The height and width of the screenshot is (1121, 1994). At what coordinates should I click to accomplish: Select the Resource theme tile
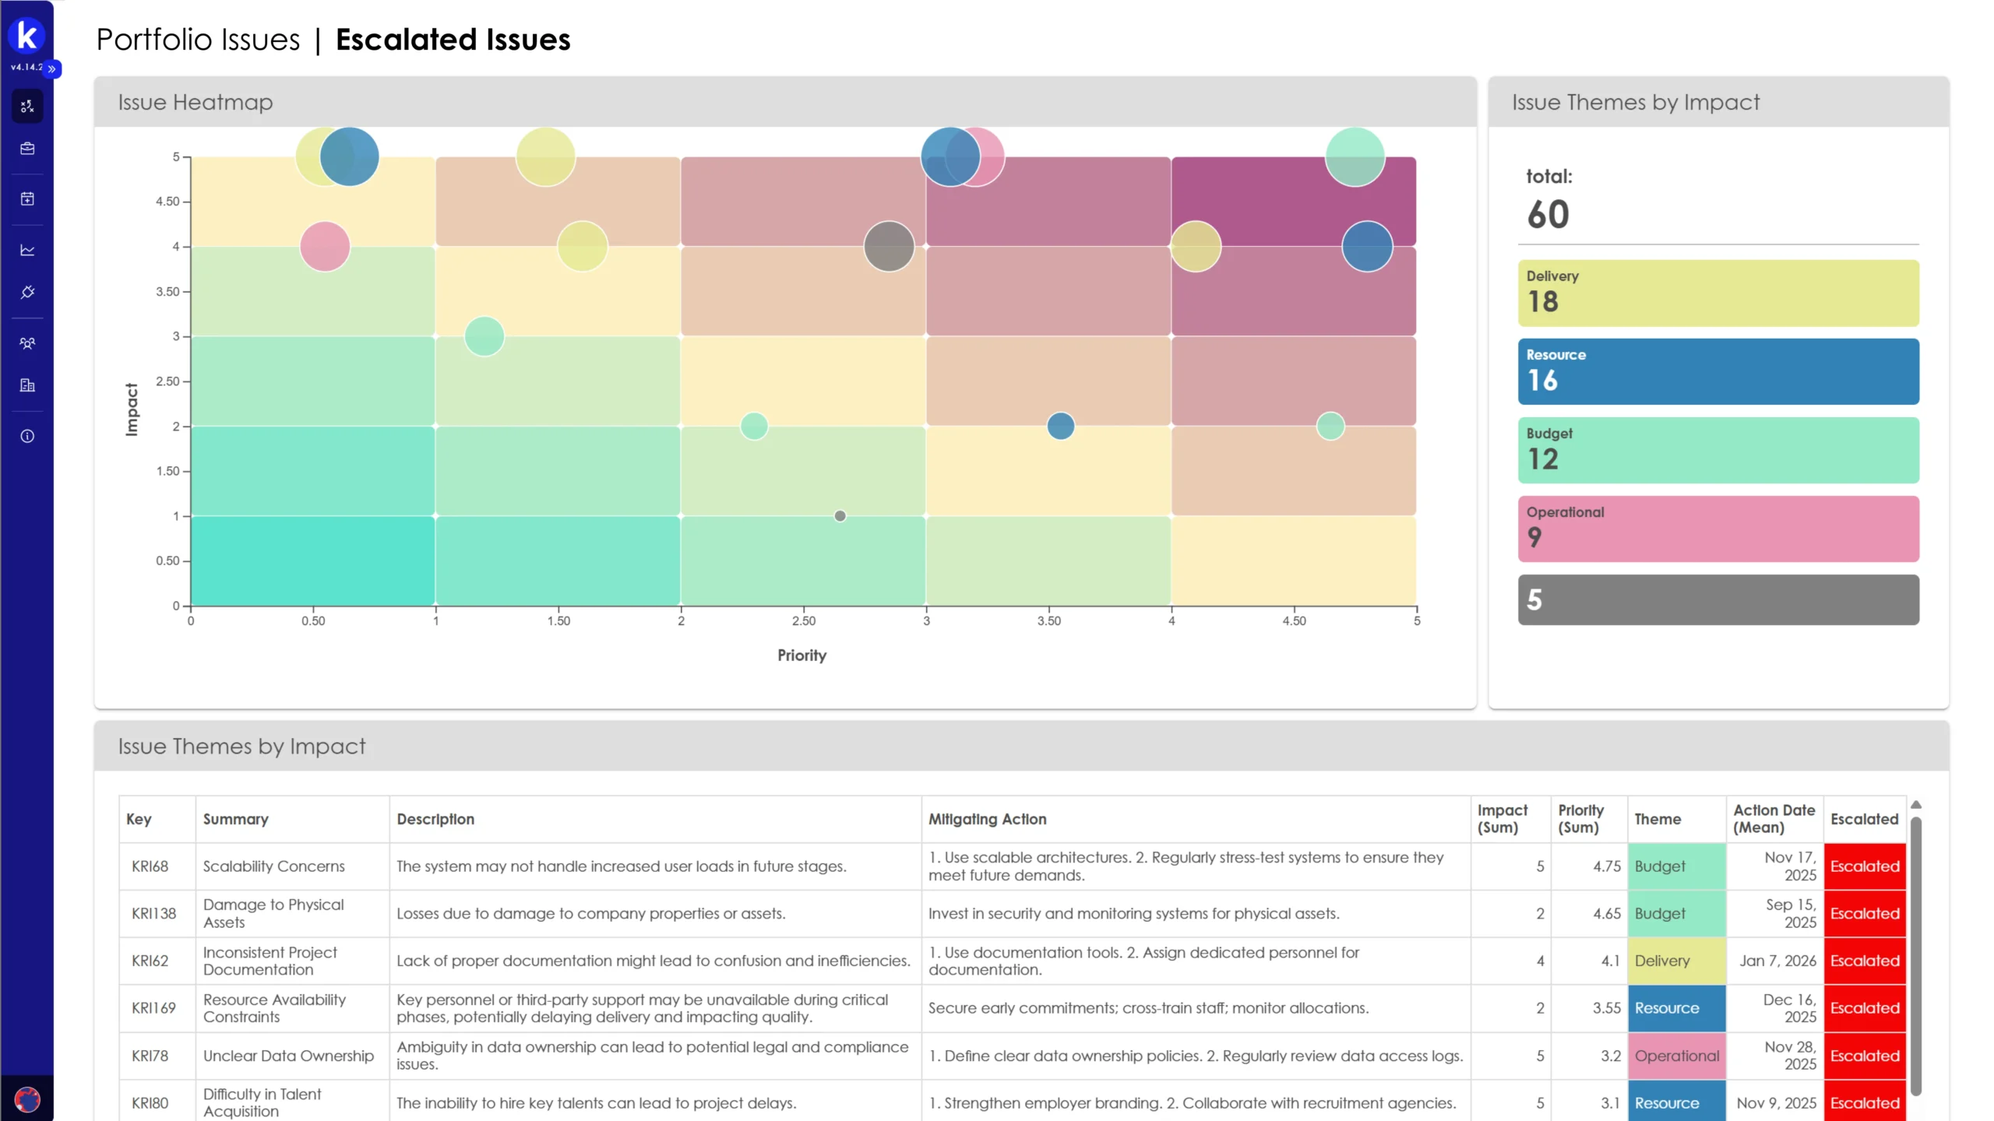1717,371
